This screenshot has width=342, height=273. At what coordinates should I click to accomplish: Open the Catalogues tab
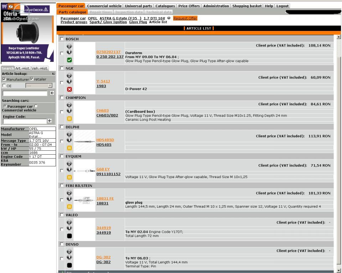click(165, 6)
